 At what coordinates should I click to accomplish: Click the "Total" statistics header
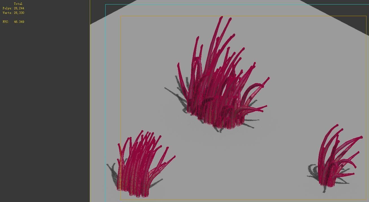pos(18,4)
